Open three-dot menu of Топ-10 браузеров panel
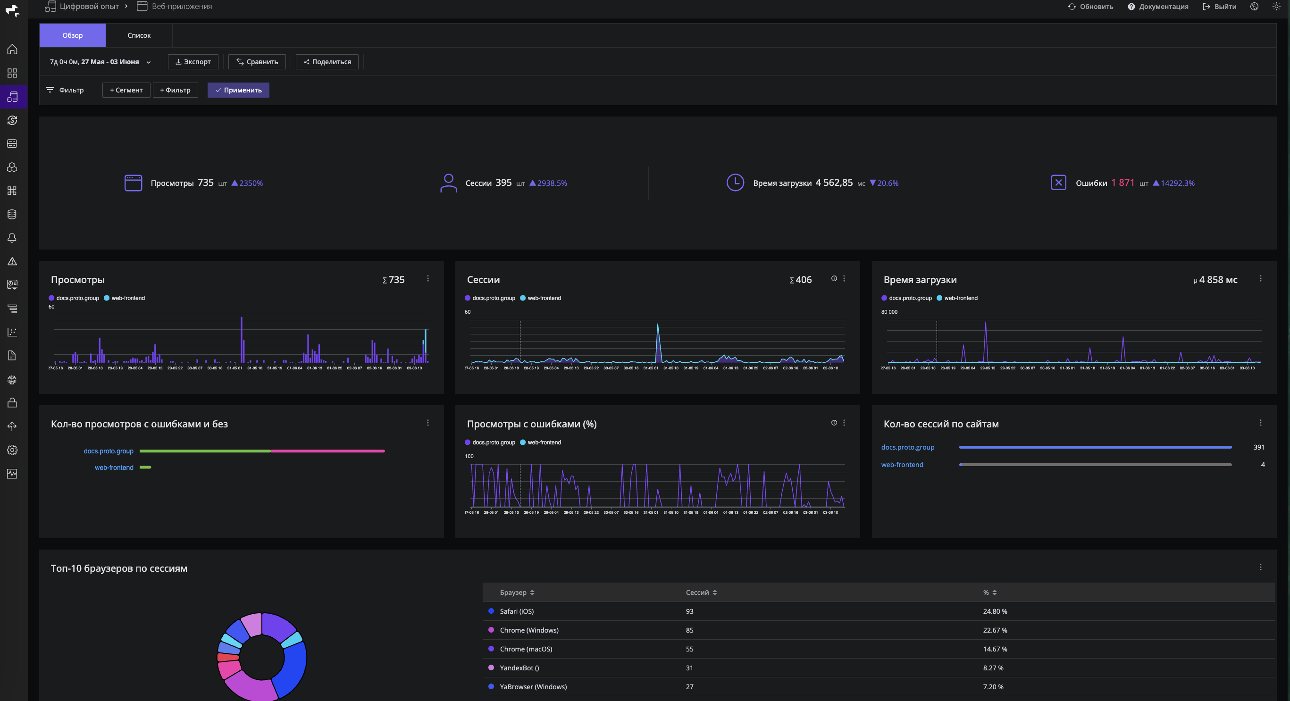Image resolution: width=1290 pixels, height=701 pixels. [x=1260, y=567]
